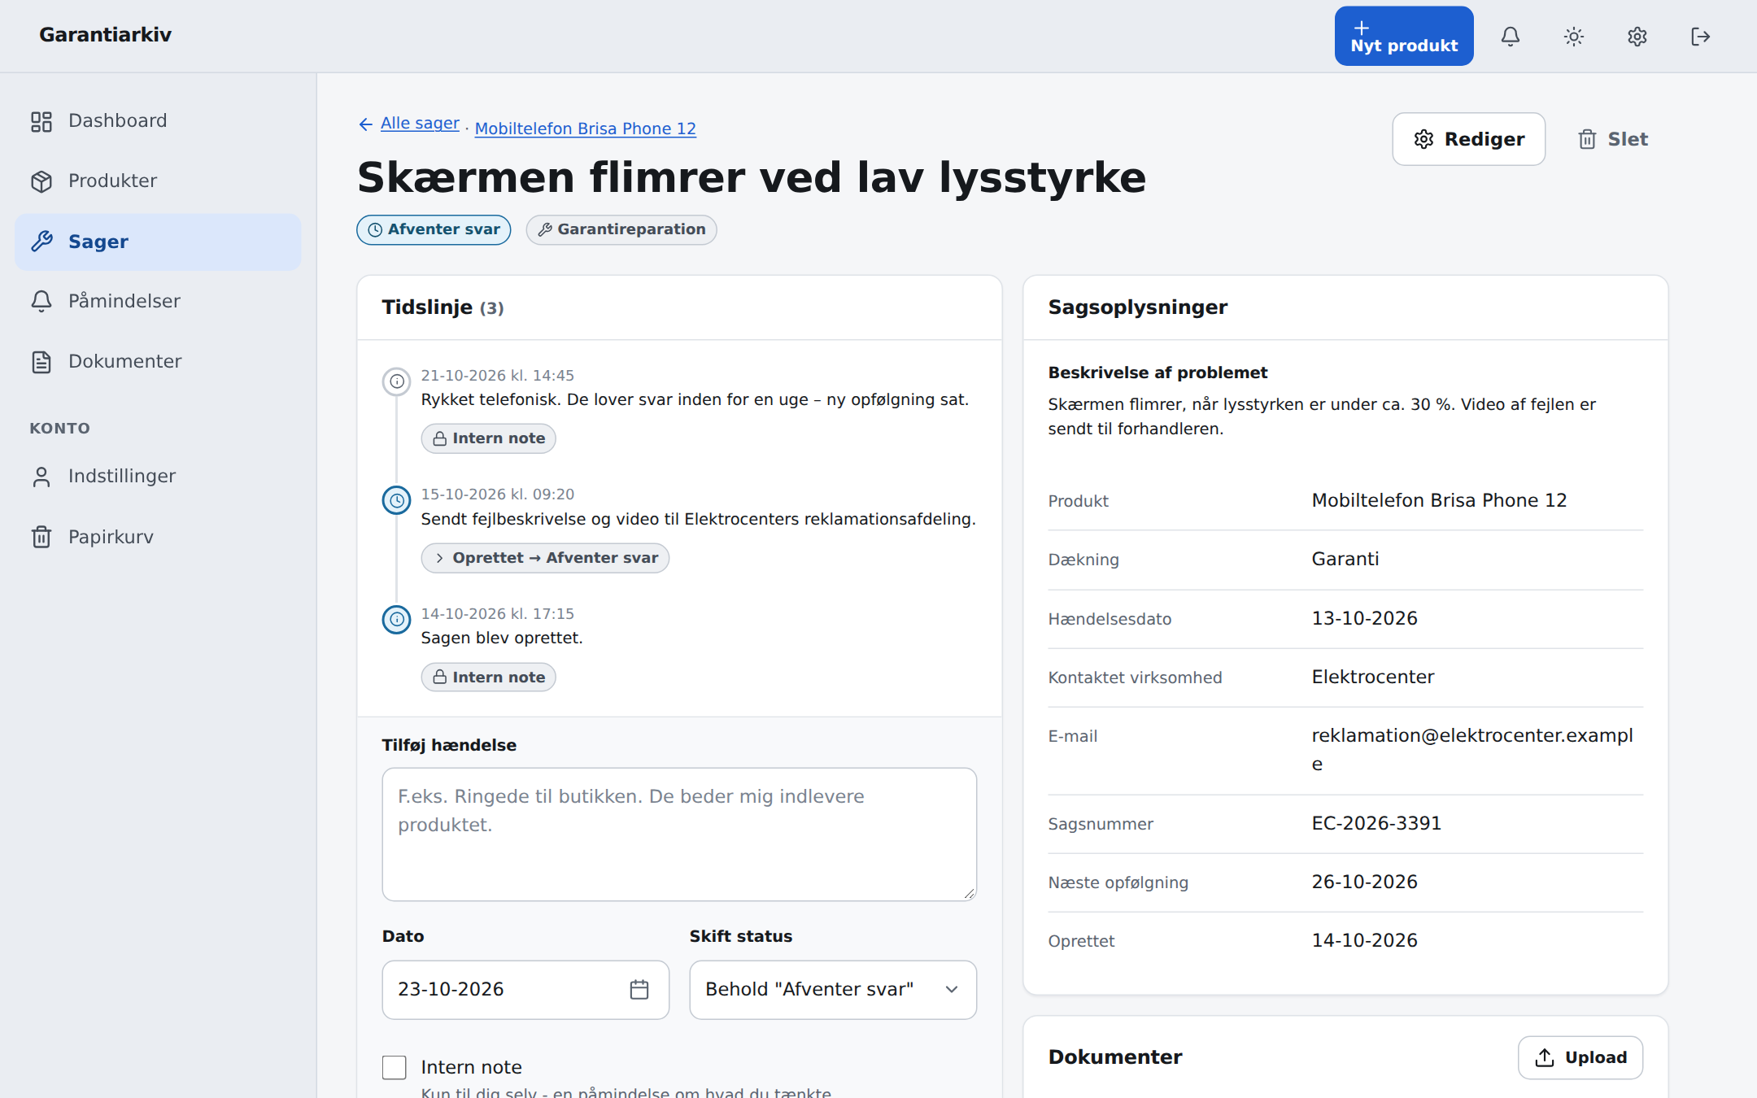Open Mobiltelefon Brisa Phone 12 breadcrumb link
Viewport: 1757px width, 1098px height.
pyautogui.click(x=586, y=129)
